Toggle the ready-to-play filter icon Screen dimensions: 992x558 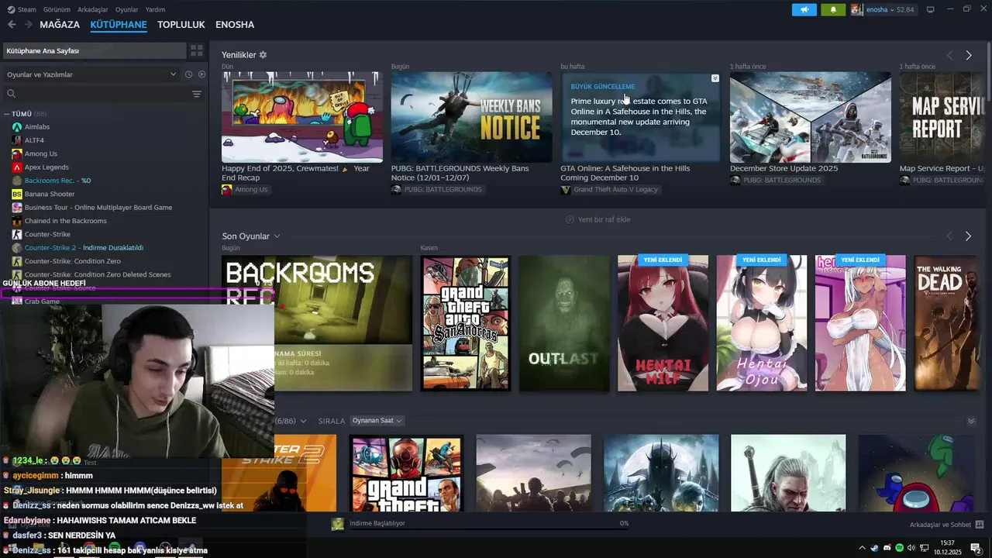(201, 74)
